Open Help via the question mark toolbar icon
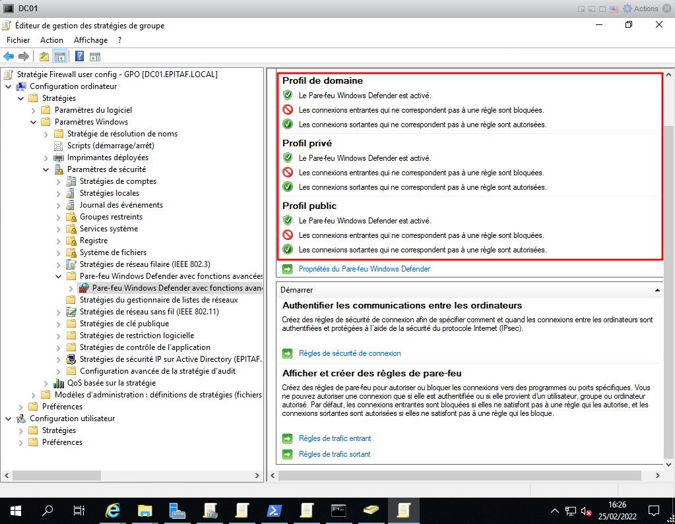Viewport: 675px width, 524px height. tap(79, 56)
